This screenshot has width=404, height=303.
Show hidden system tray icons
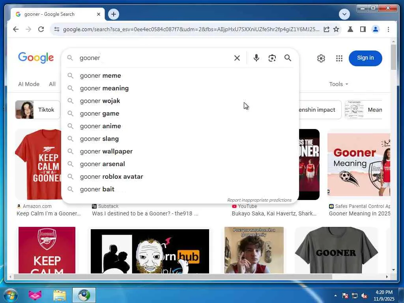coord(335,296)
